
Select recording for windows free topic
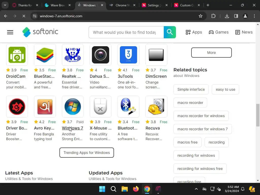point(200,169)
